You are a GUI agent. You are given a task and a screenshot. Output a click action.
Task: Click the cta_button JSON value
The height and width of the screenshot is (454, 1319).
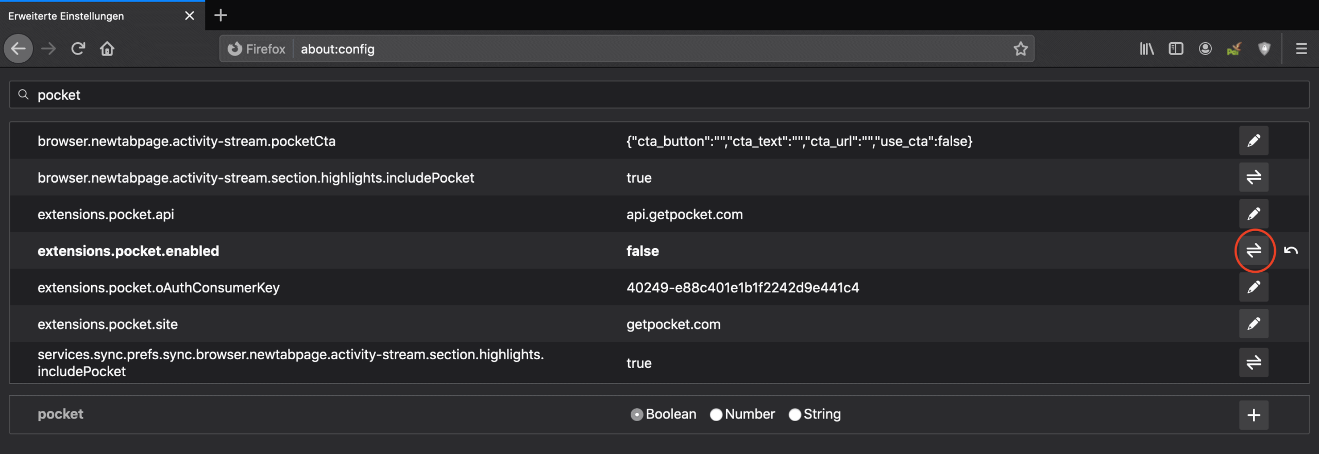(799, 142)
